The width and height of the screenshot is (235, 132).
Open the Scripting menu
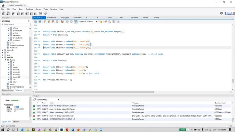54,9
